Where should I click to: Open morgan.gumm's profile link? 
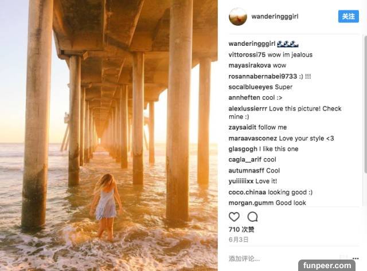click(251, 203)
